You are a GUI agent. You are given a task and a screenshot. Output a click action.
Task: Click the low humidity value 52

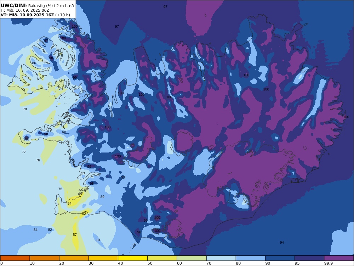pyautogui.click(x=84, y=214)
